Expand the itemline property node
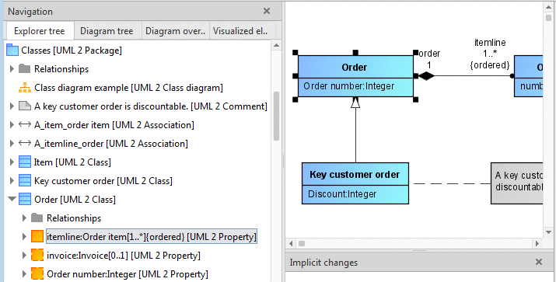This screenshot has height=282, width=556. coord(24,236)
